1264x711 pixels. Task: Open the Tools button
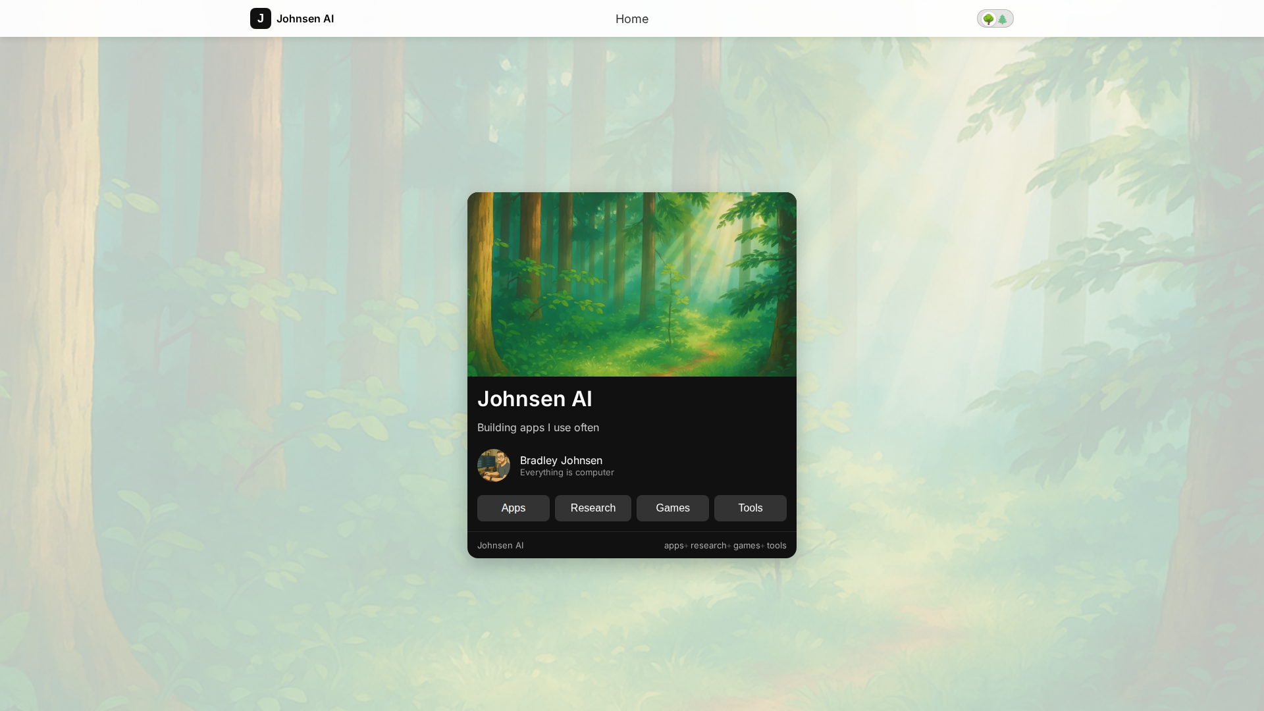(750, 508)
